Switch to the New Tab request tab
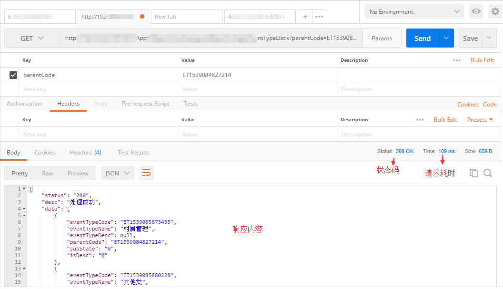503x289 pixels. [186, 17]
